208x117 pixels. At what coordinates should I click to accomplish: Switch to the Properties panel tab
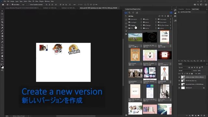[x=181, y=9]
